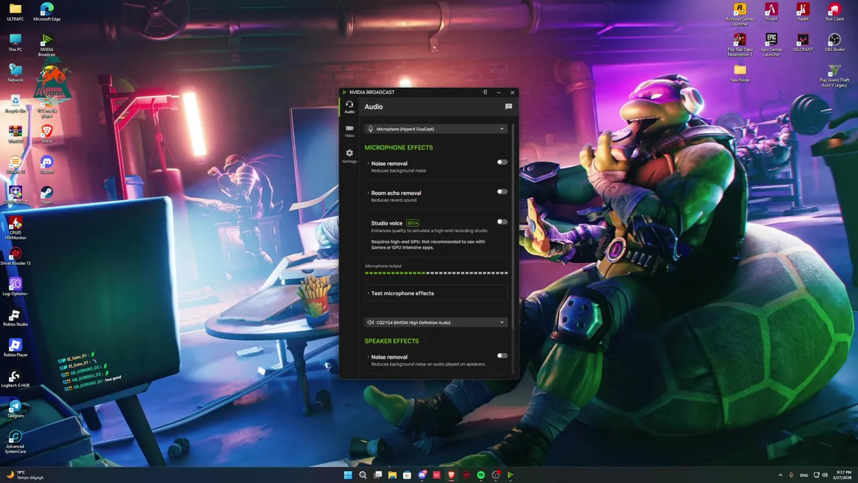858x483 pixels.
Task: Click the feedback icon next to Audio header
Action: (508, 107)
